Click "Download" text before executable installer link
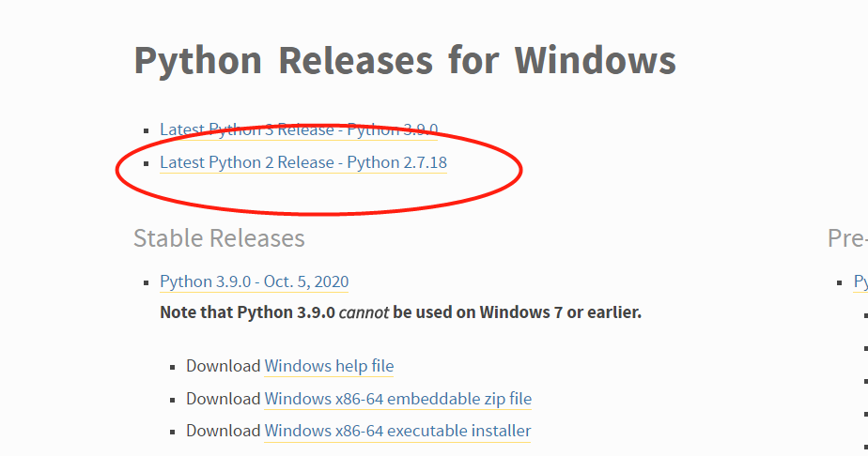The width and height of the screenshot is (868, 456). [224, 431]
